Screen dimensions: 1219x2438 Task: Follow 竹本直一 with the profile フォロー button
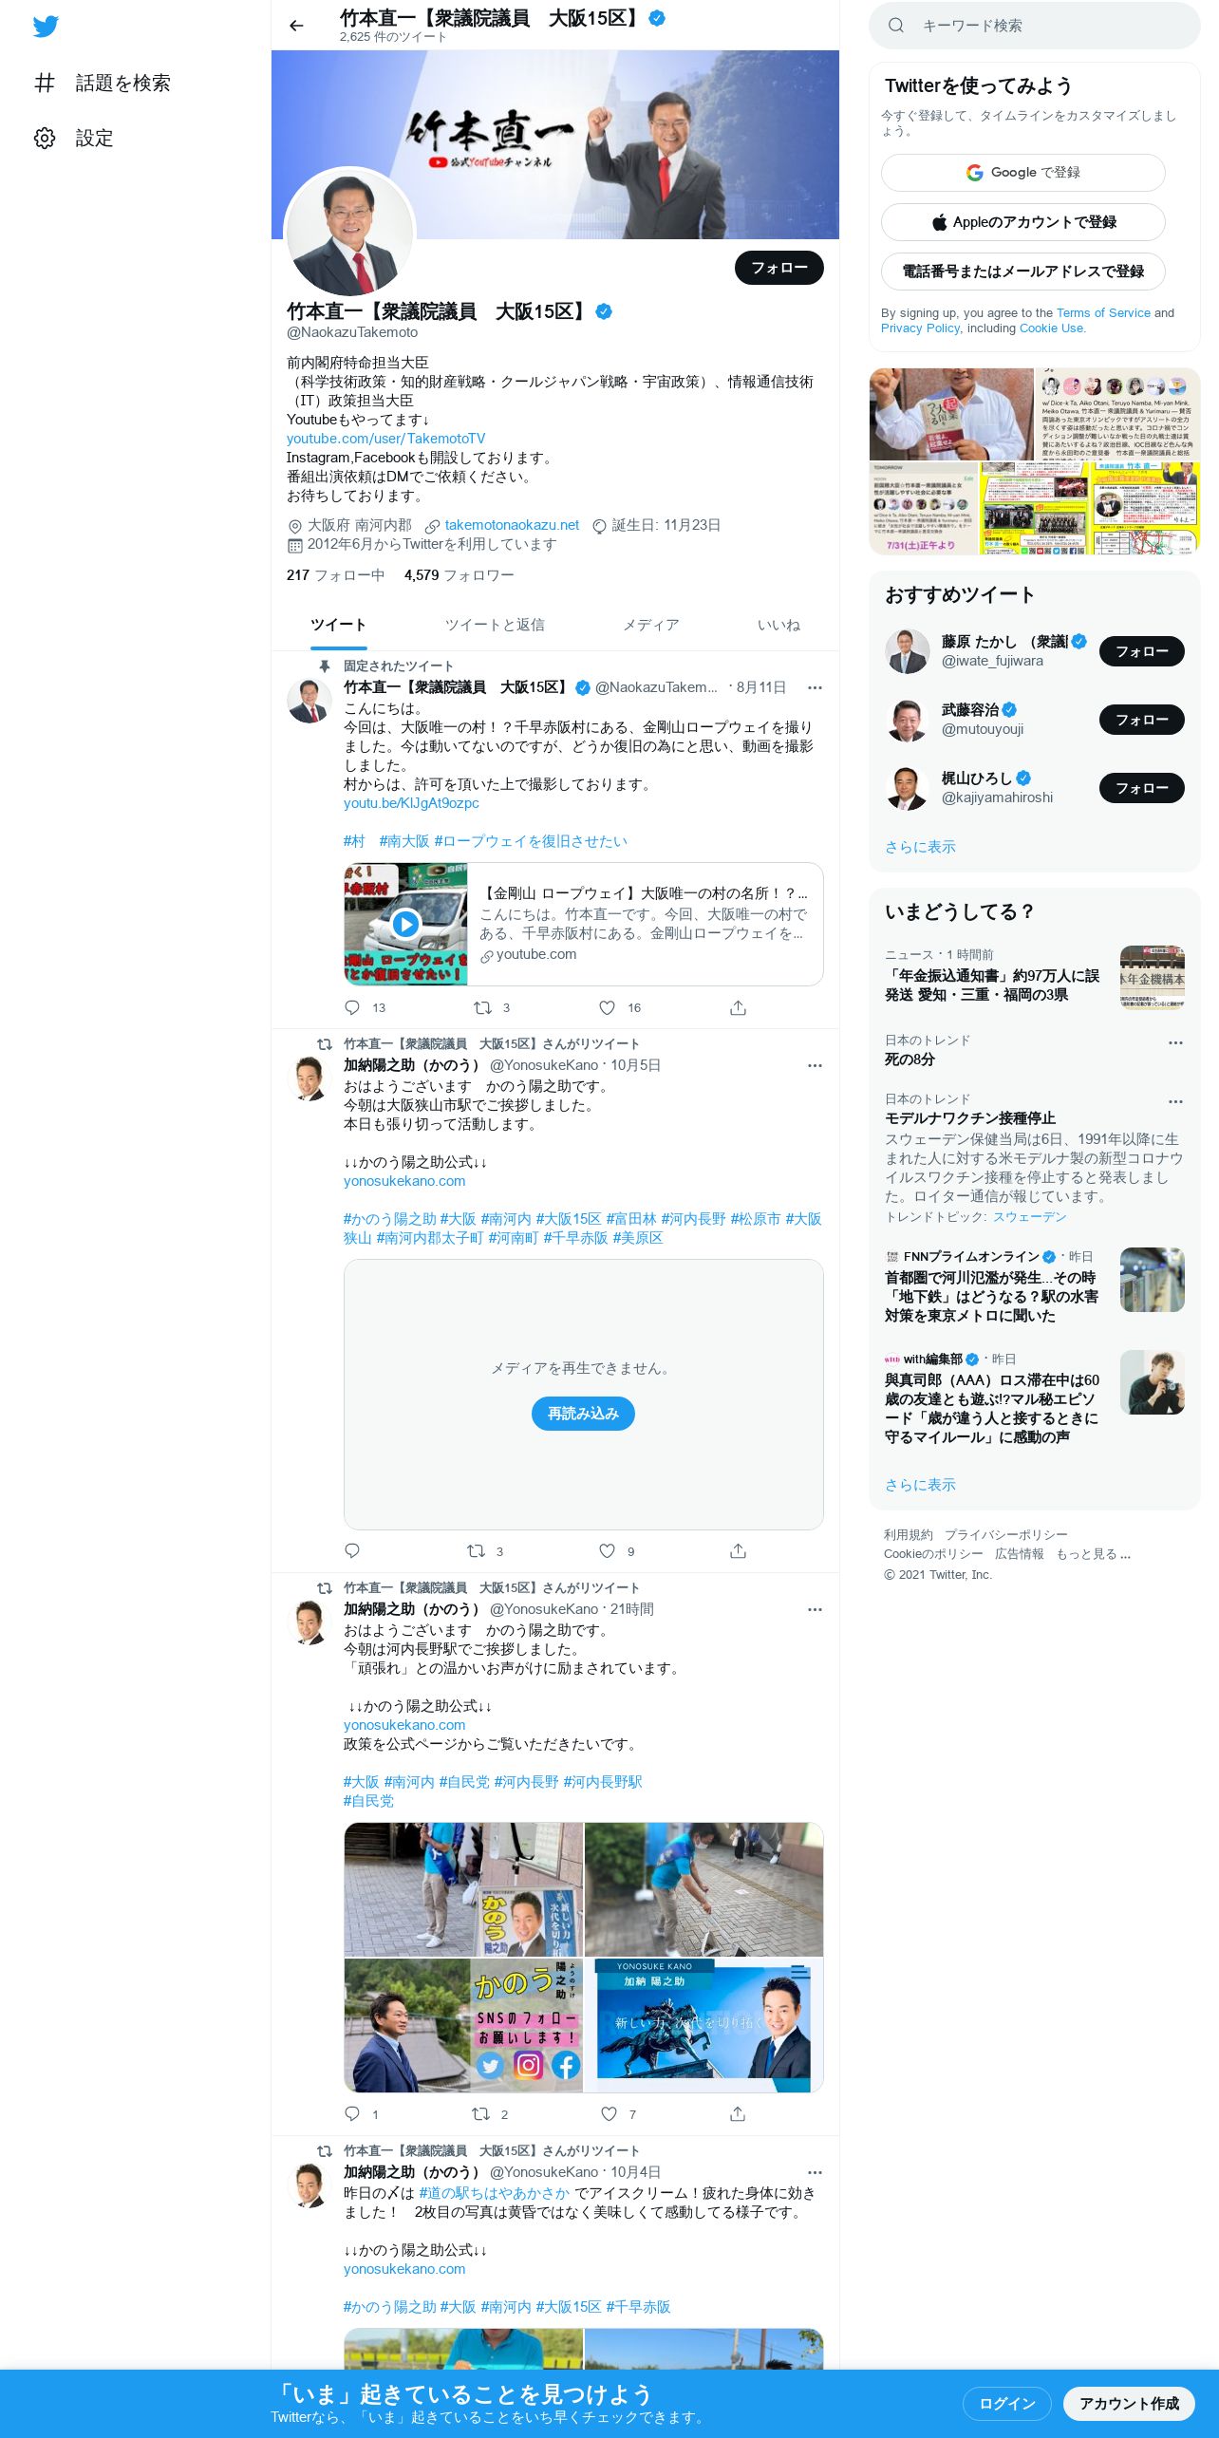(x=778, y=268)
